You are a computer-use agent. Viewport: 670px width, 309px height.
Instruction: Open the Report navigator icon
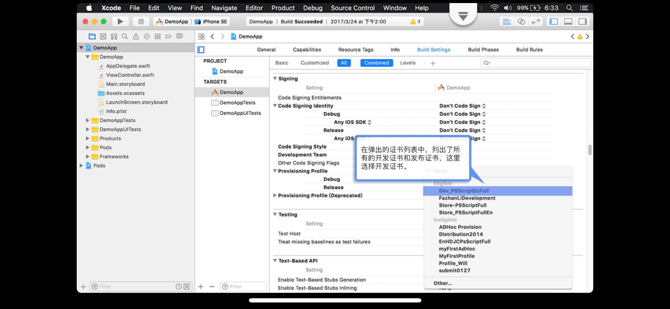[179, 36]
